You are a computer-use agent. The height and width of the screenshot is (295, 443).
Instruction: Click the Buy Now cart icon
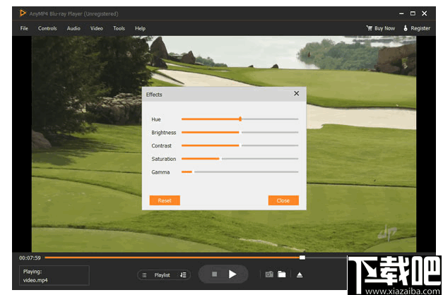coord(369,28)
